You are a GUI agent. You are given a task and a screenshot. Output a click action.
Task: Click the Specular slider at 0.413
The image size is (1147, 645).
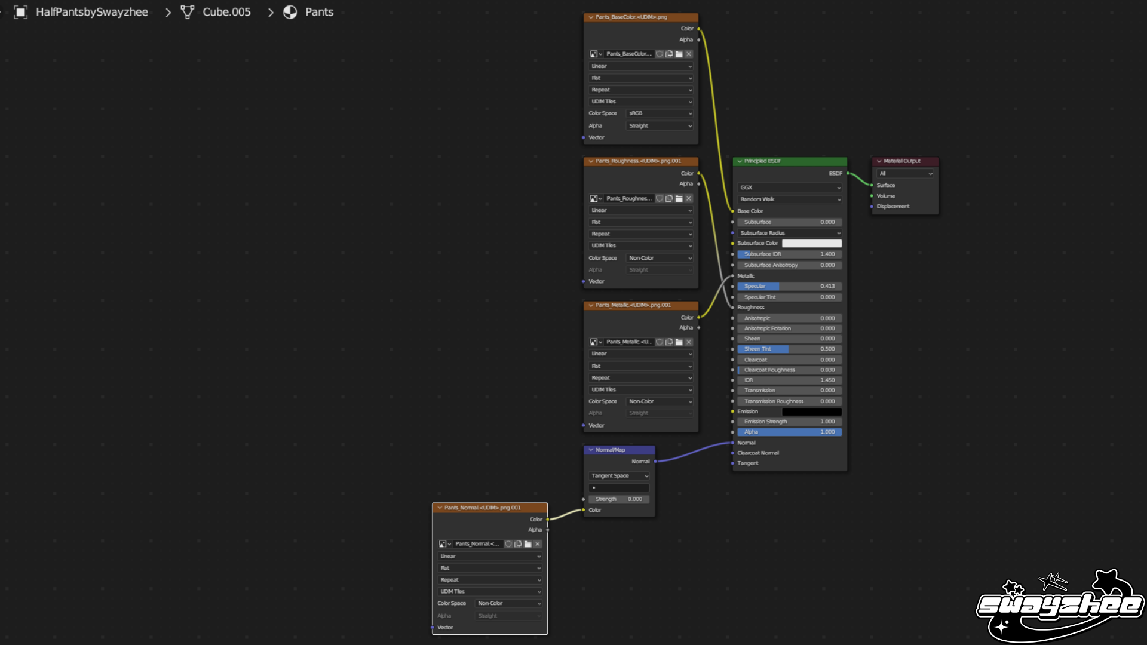tap(790, 287)
